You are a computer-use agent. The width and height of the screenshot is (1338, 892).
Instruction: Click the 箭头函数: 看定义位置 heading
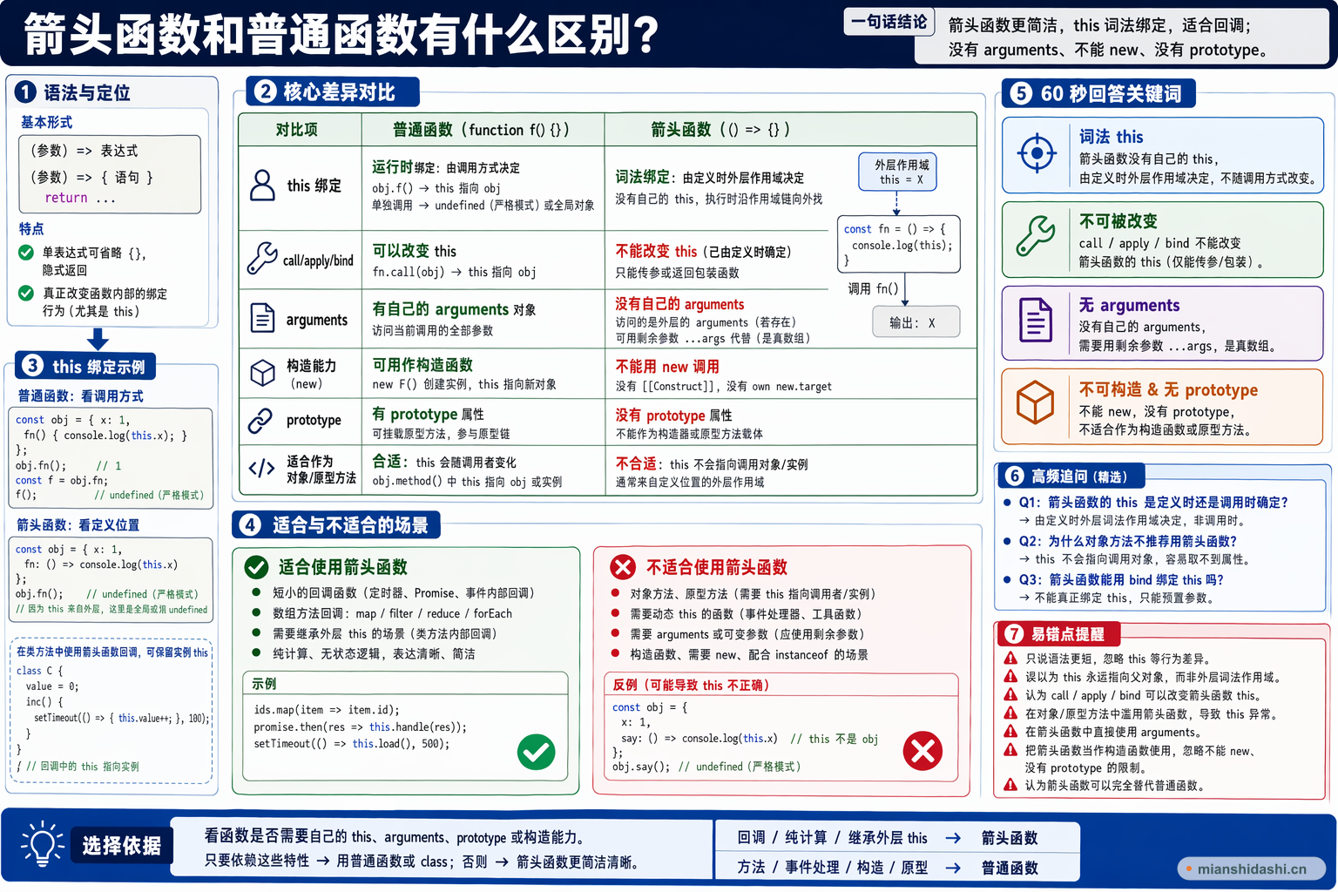78,524
